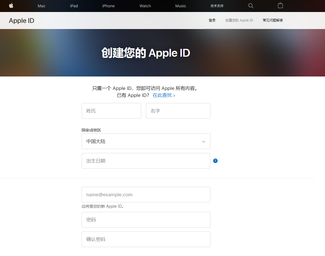Click the 在此查找 link
The height and width of the screenshot is (256, 325).
click(164, 95)
